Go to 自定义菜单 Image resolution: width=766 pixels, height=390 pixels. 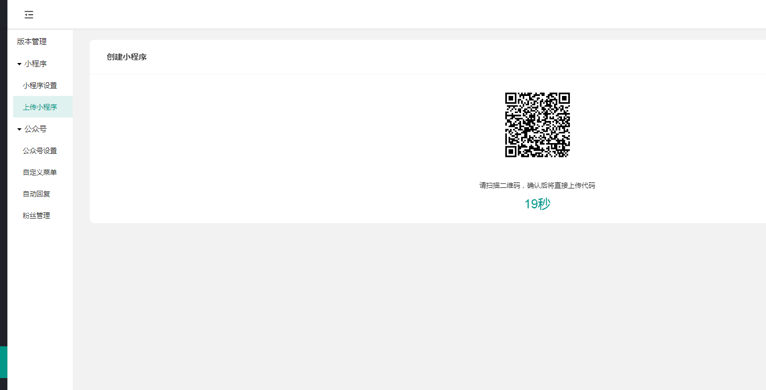pyautogui.click(x=40, y=173)
